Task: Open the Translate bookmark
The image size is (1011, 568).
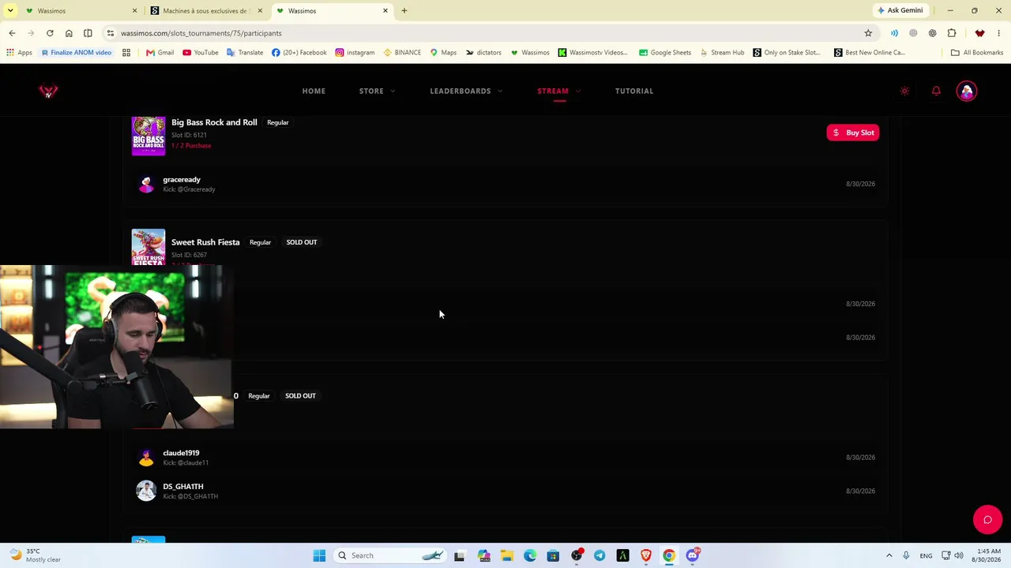Action: click(245, 53)
